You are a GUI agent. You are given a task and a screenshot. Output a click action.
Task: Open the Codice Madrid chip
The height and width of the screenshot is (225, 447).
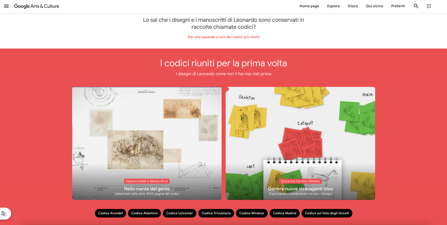pos(285,213)
